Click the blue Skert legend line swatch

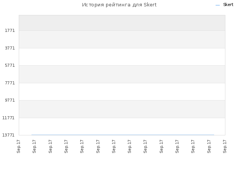pos(217,5)
